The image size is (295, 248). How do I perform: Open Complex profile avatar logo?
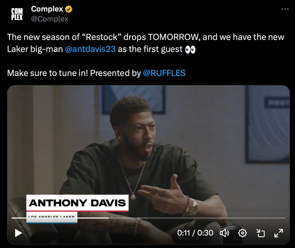[17, 14]
